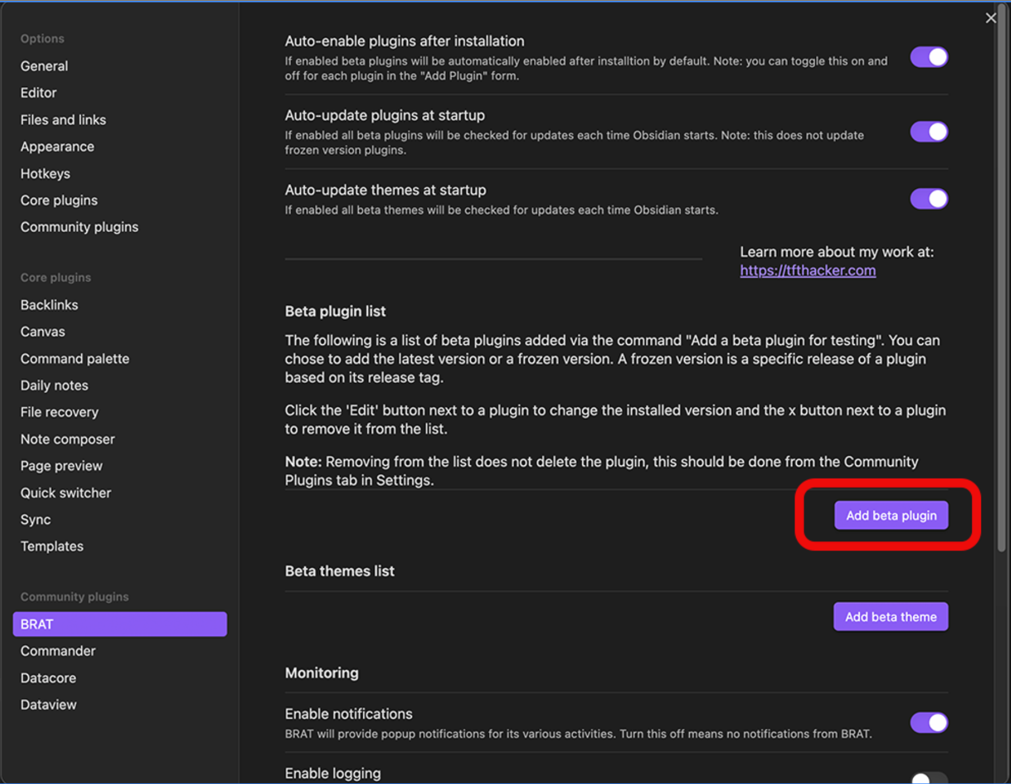Open Hotkeys settings

[45, 174]
